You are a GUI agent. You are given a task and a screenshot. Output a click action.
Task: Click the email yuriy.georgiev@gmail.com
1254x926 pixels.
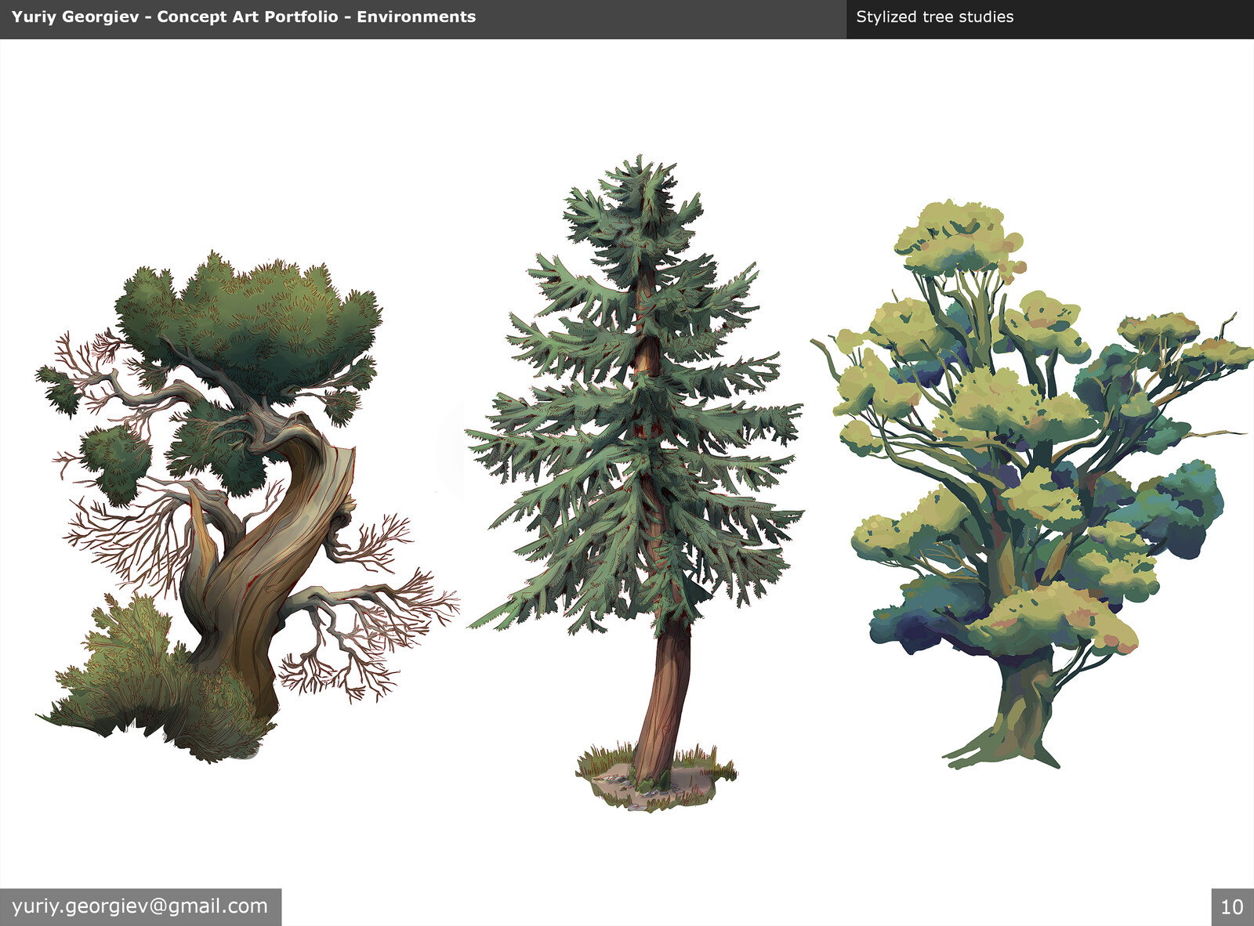coord(140,906)
